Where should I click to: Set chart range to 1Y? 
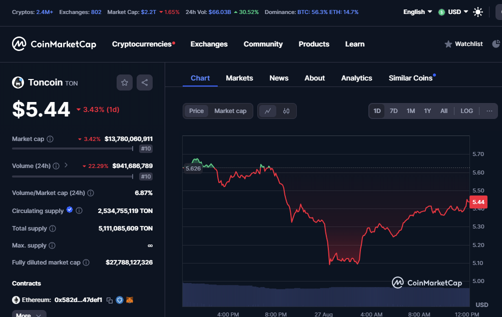pyautogui.click(x=427, y=111)
